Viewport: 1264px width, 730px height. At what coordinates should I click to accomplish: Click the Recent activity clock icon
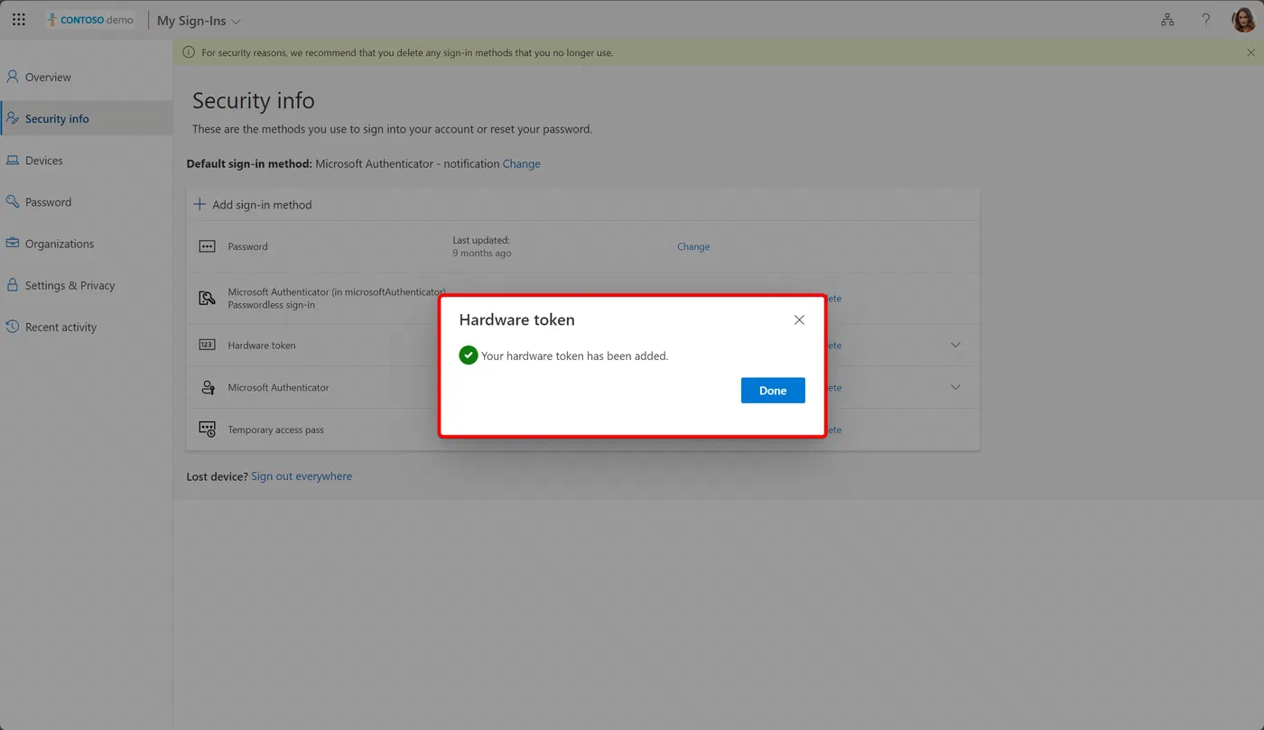point(13,327)
